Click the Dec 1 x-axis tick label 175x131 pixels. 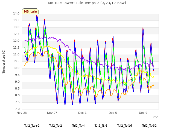(x=82, y=113)
